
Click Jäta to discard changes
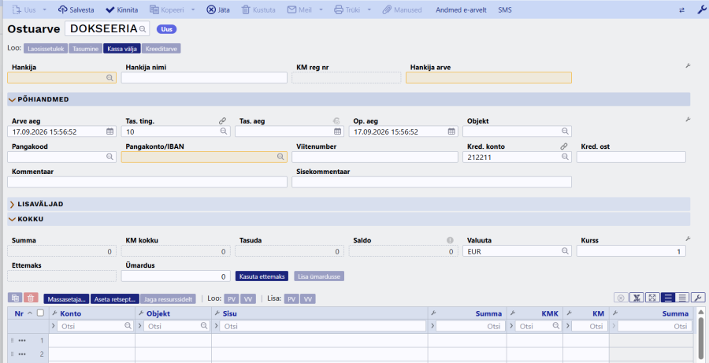click(x=218, y=9)
